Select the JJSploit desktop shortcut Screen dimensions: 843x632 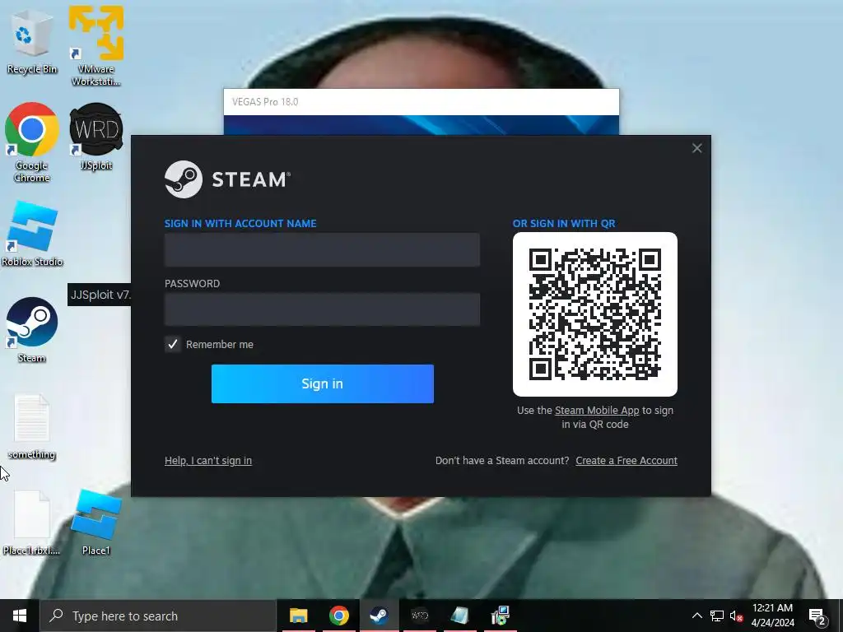pos(95,137)
